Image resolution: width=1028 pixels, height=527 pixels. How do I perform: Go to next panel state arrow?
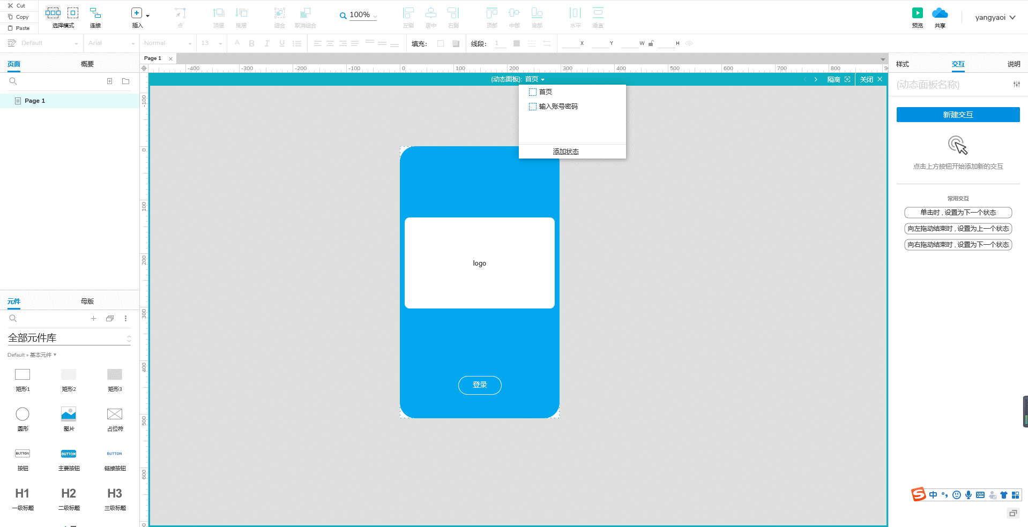click(816, 79)
